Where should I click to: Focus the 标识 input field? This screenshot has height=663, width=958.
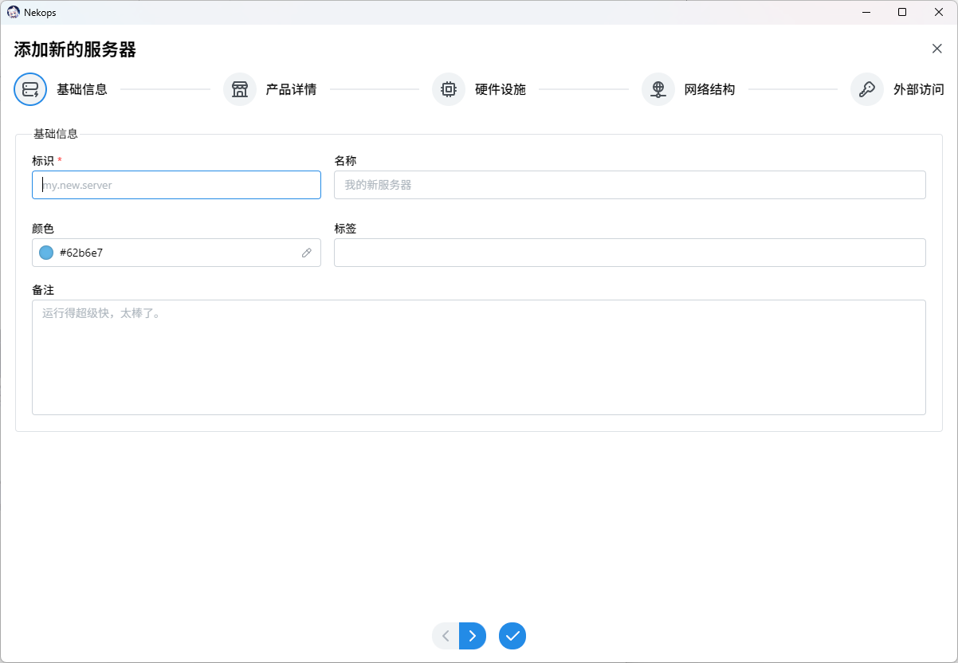(x=176, y=185)
